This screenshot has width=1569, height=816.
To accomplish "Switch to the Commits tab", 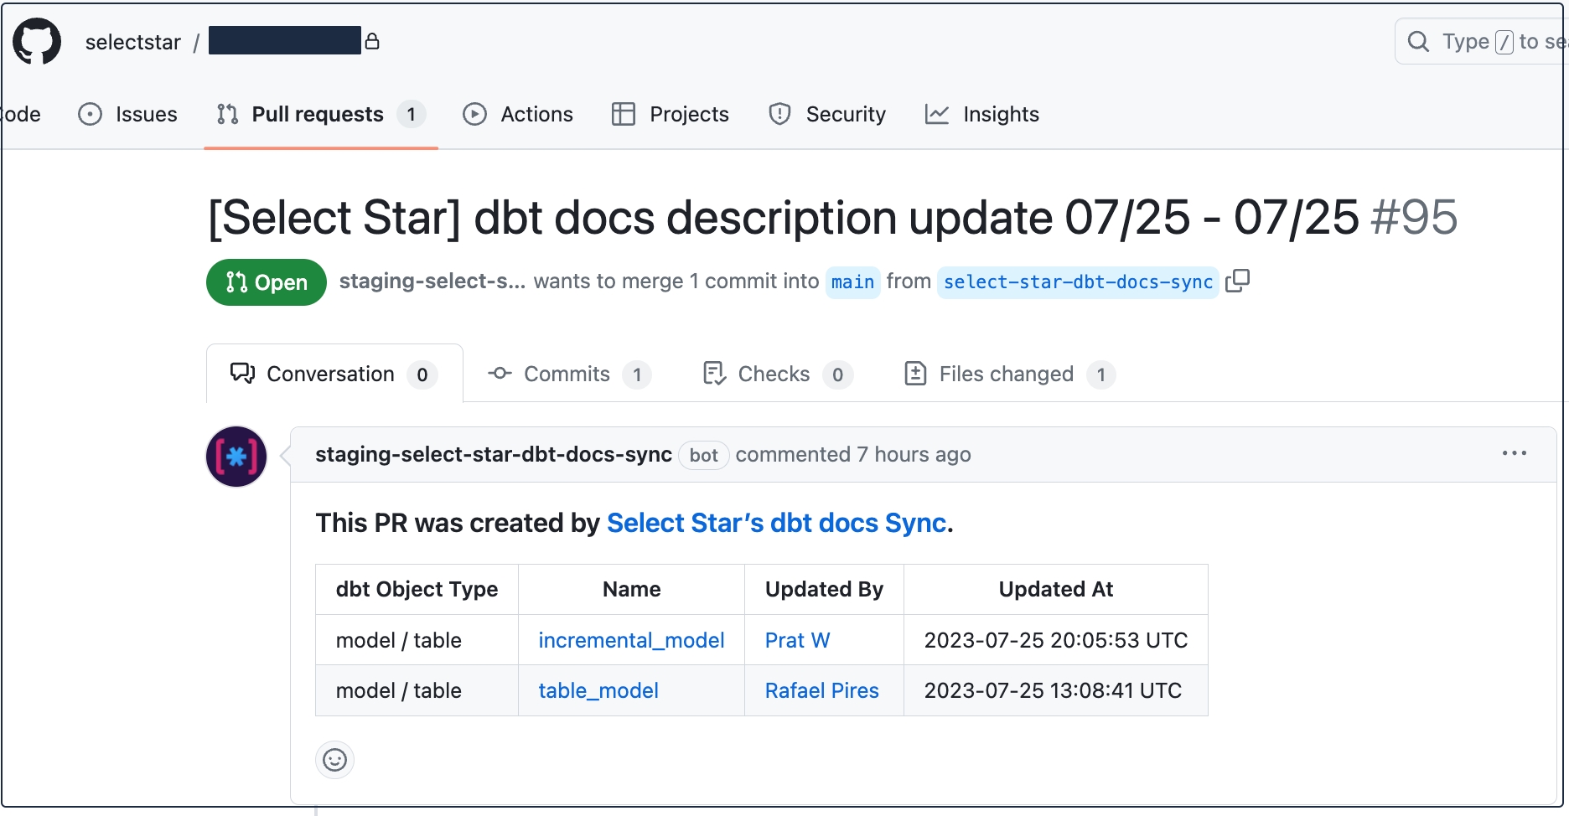I will pyautogui.click(x=568, y=374).
